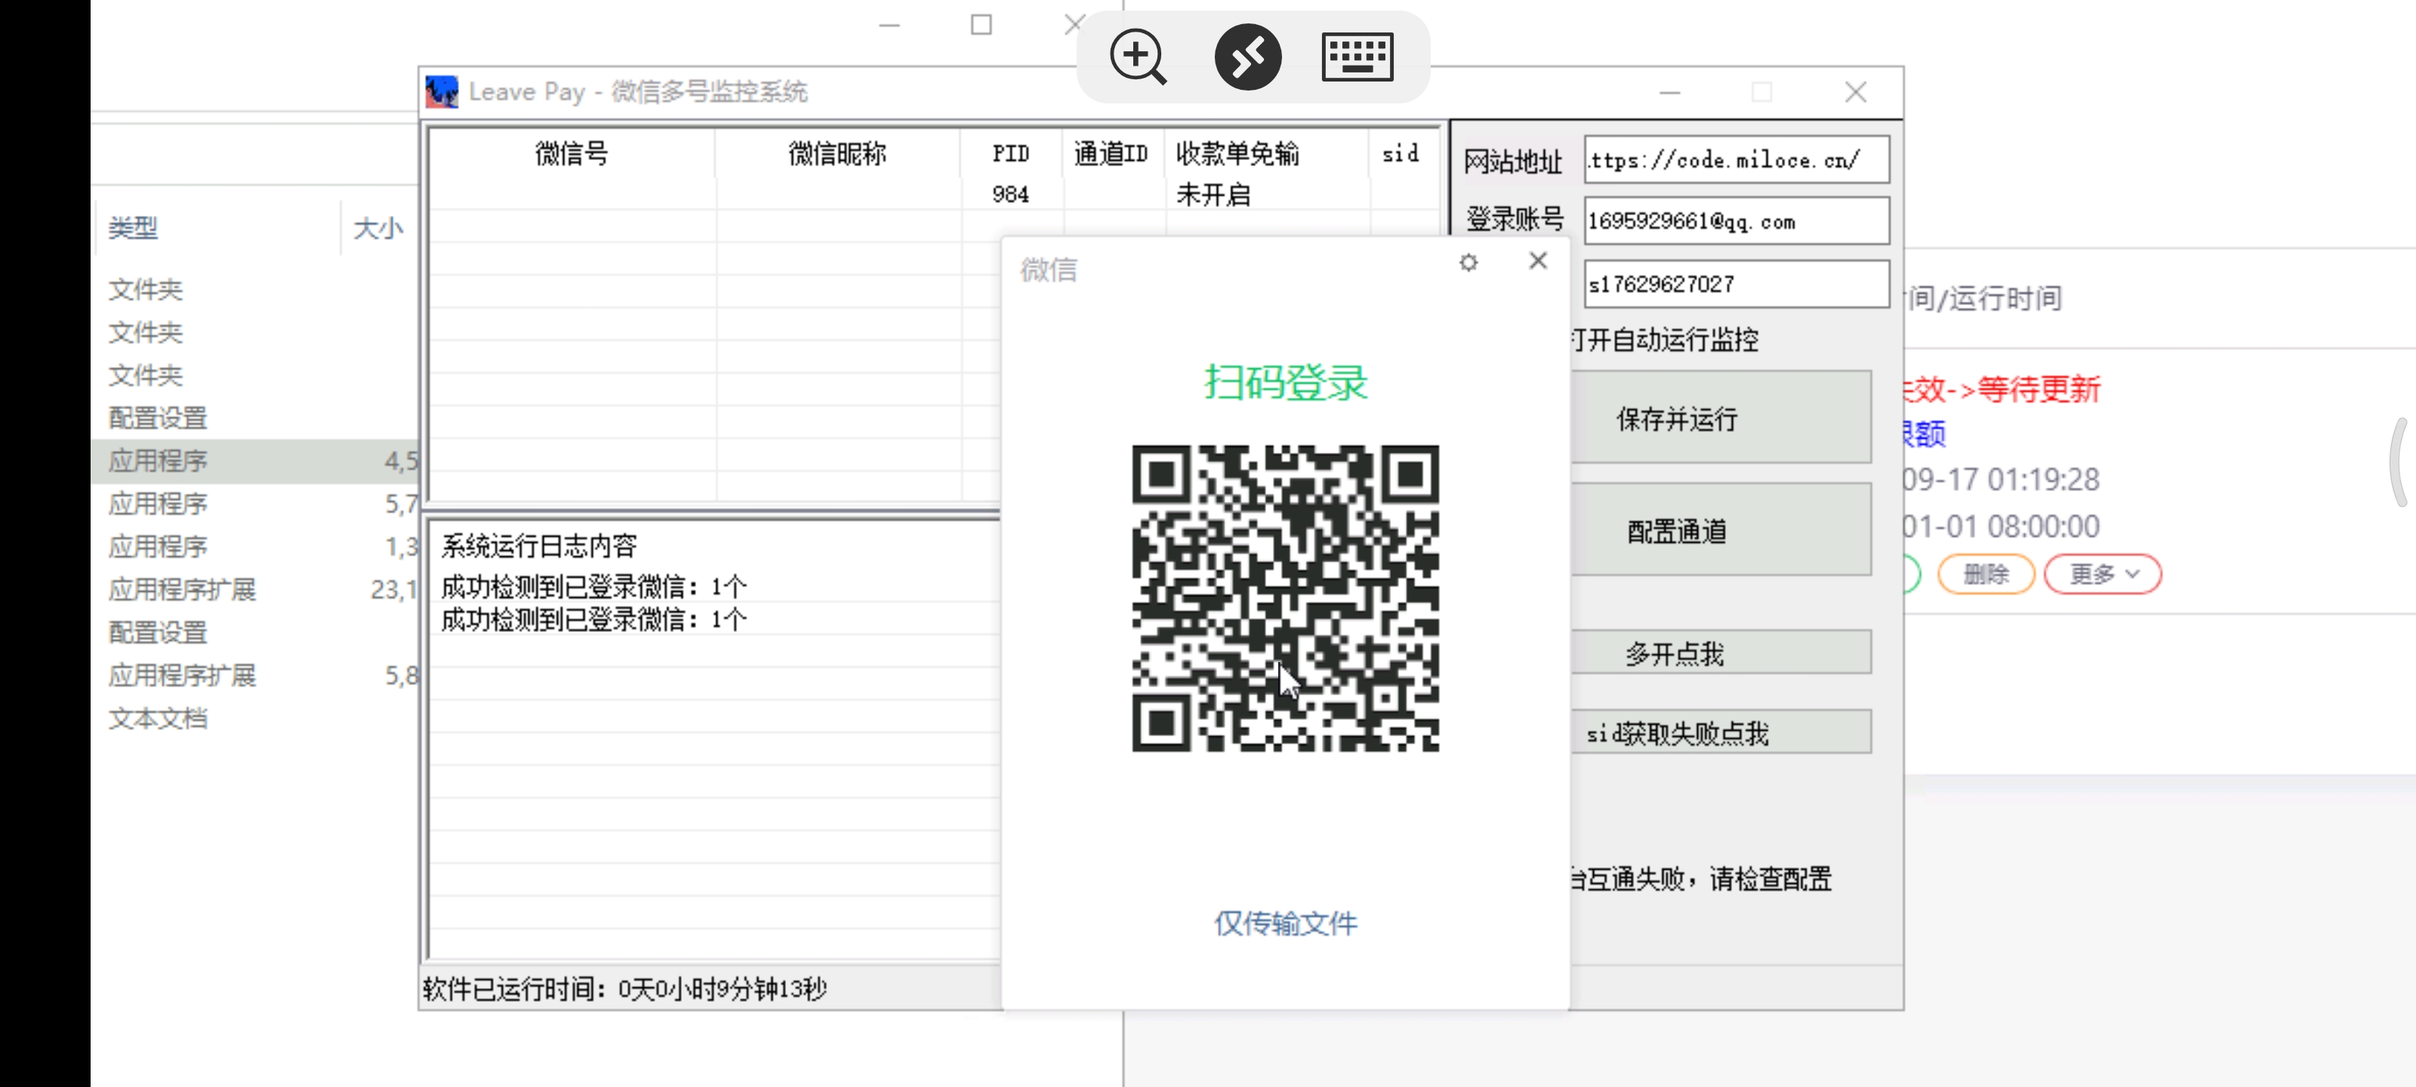Viewport: 2416px width, 1087px height.
Task: Click the Leave Pay app icon
Action: pyautogui.click(x=442, y=92)
